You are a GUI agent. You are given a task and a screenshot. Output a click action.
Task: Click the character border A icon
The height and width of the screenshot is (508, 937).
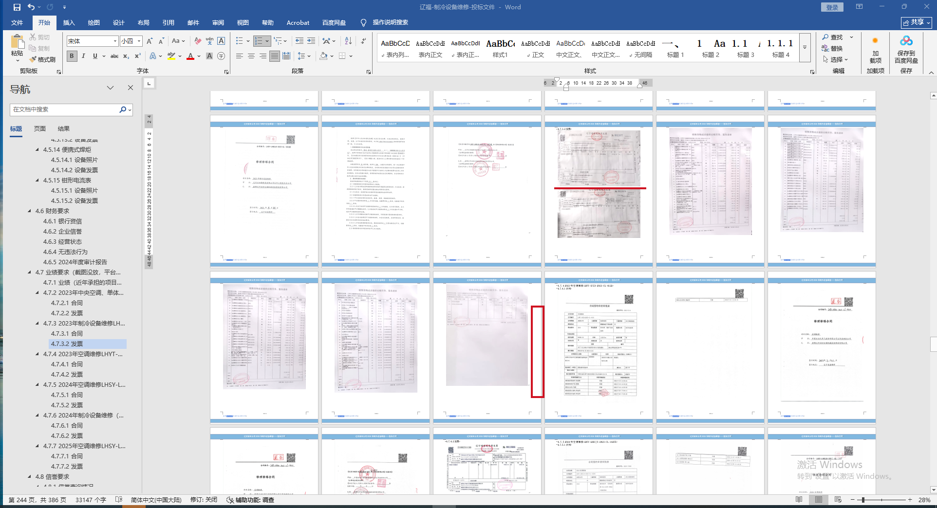tap(221, 41)
